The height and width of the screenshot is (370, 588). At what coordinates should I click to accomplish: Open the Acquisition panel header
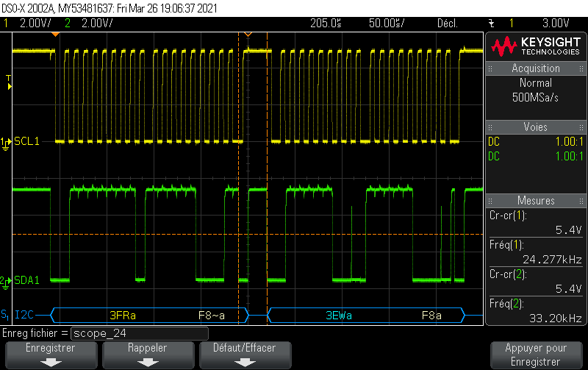[x=536, y=68]
